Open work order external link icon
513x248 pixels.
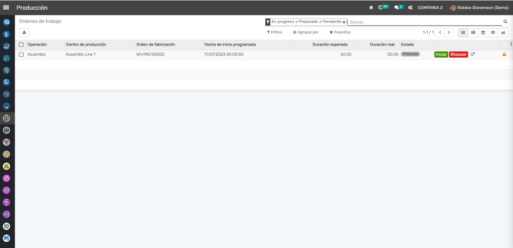472,54
